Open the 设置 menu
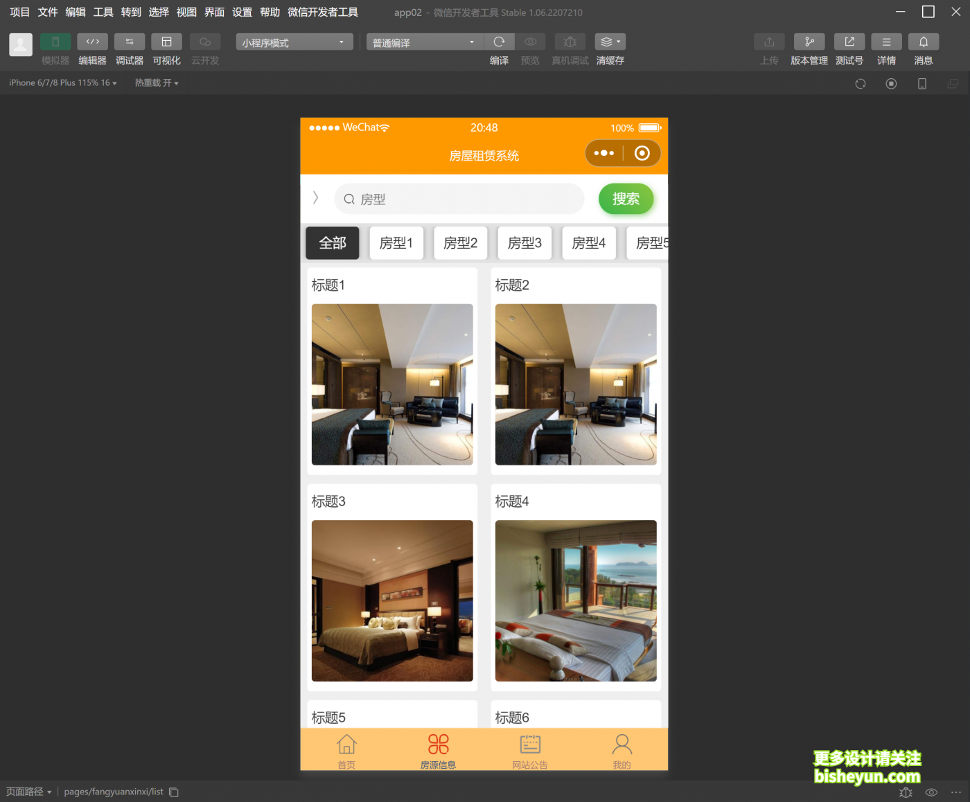This screenshot has width=970, height=802. (242, 12)
